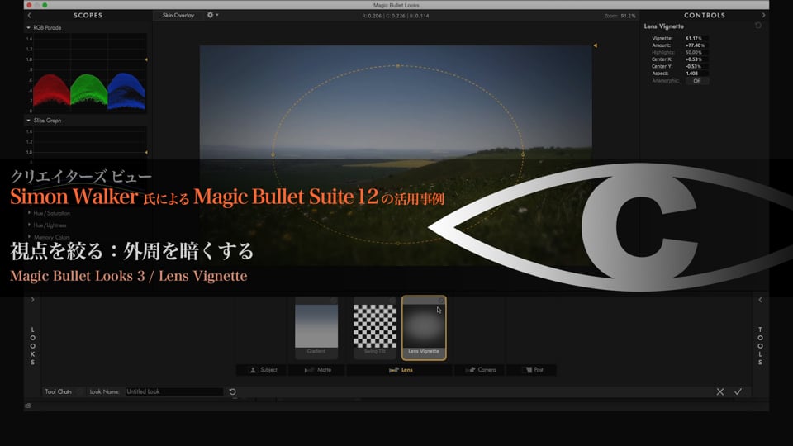Toggle the Lens Vignette enable circle
Screen dimensions: 793x446
click(441, 301)
